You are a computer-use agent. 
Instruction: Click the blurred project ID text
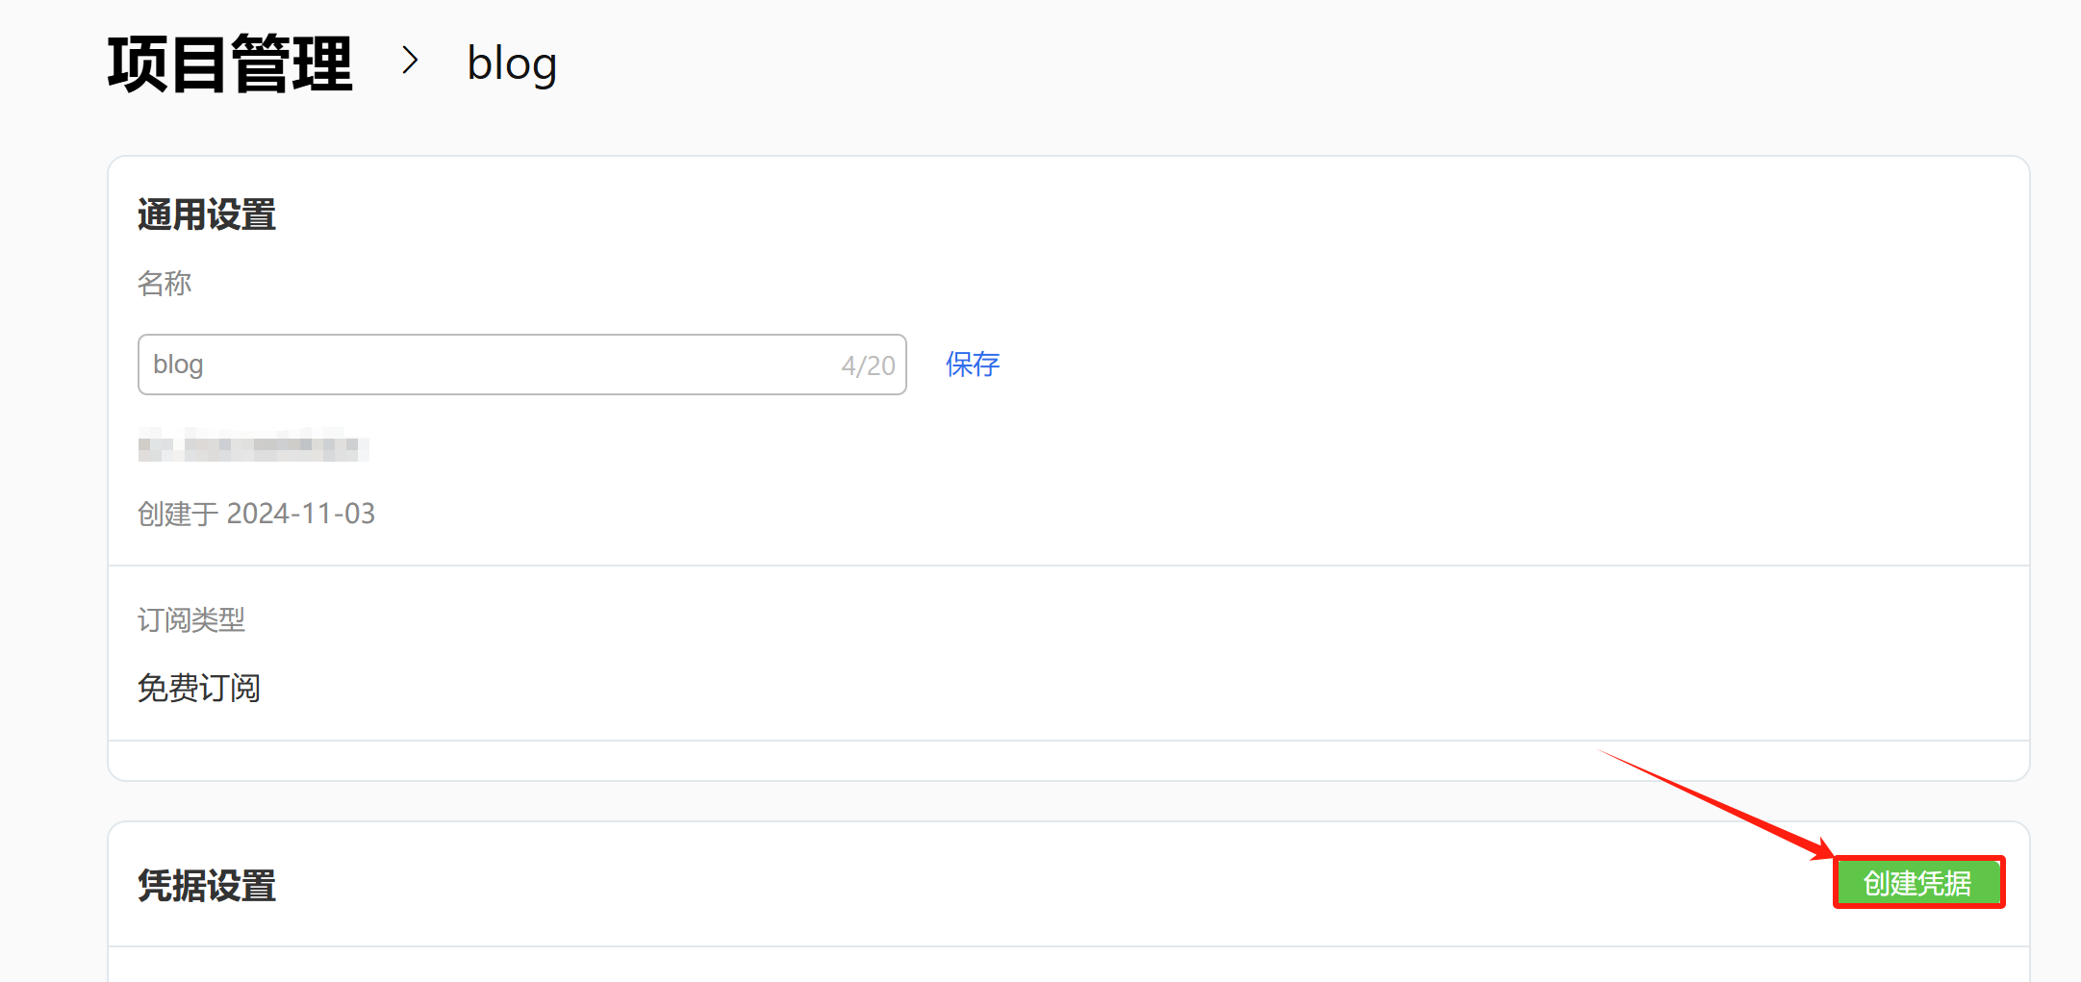click(253, 445)
